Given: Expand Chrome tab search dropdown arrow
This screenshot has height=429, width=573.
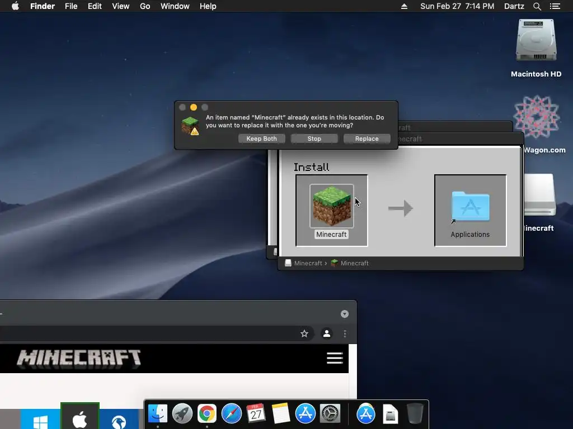Looking at the screenshot, I should [345, 314].
